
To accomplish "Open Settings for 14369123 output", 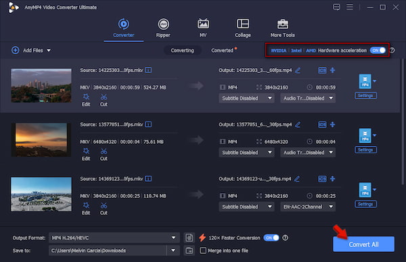I will [365, 204].
